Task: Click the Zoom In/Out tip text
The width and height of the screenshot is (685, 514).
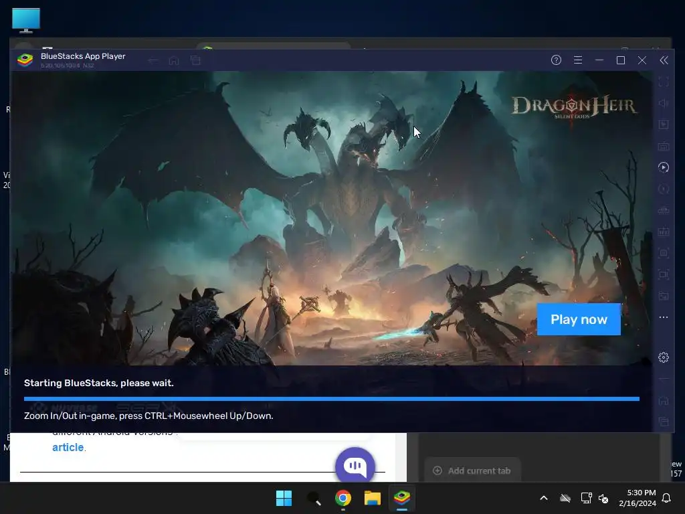Action: point(149,416)
